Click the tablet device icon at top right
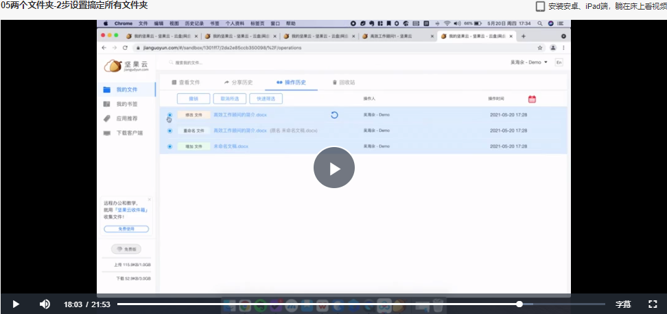 coord(540,6)
